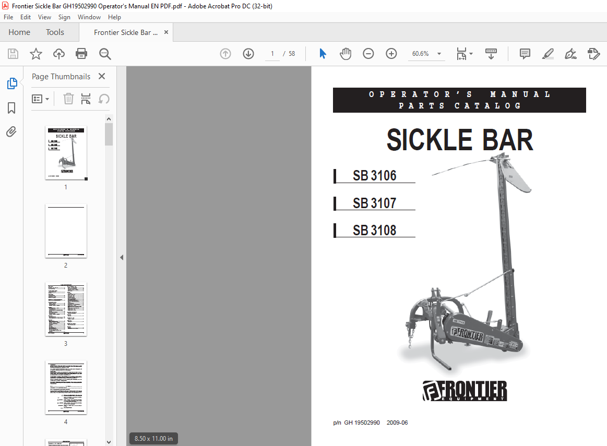Click the SB 3108 model text
The height and width of the screenshot is (446, 607).
374,230
